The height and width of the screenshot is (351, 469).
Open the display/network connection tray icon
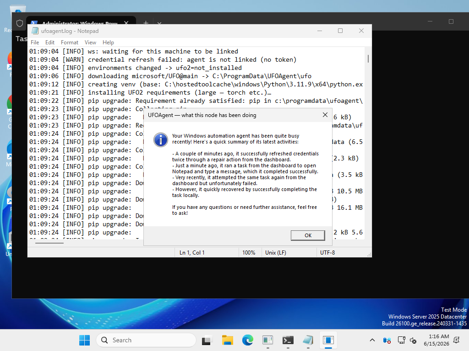click(x=401, y=340)
